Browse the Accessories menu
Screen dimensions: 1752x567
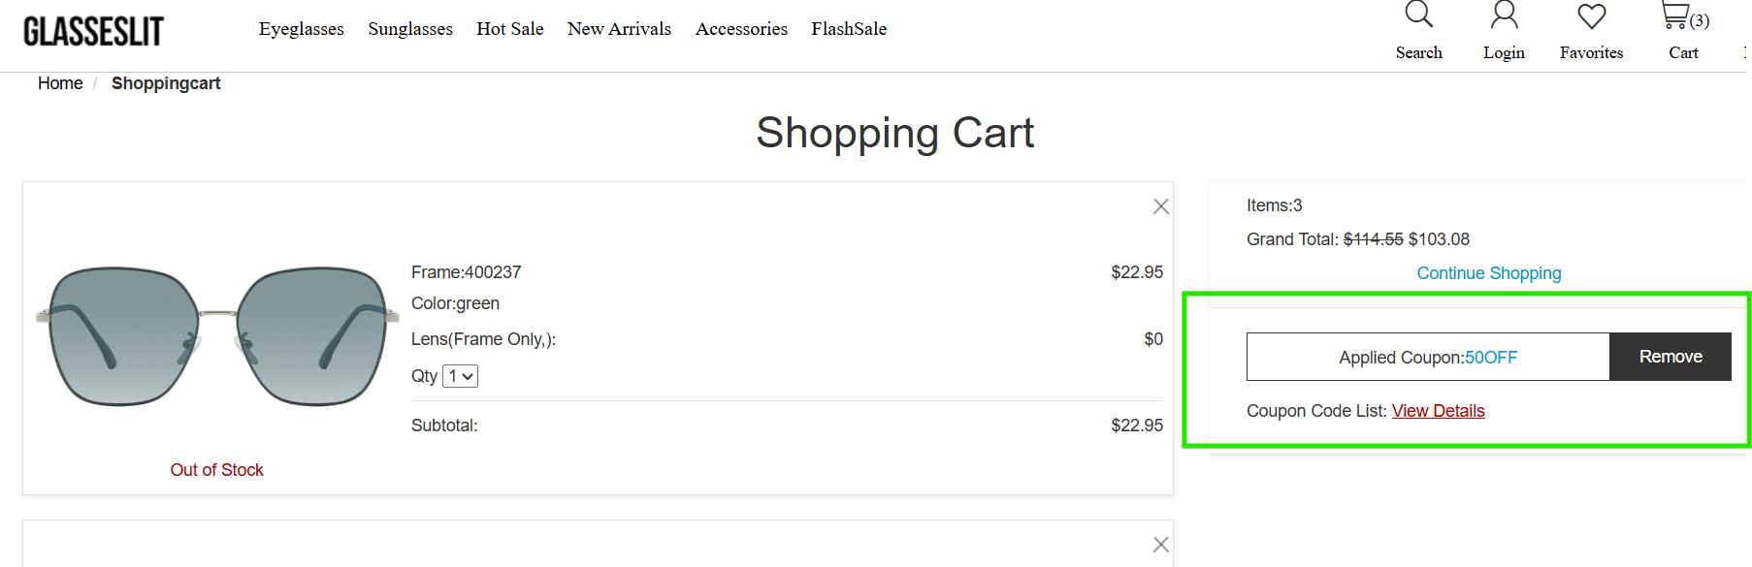[741, 28]
